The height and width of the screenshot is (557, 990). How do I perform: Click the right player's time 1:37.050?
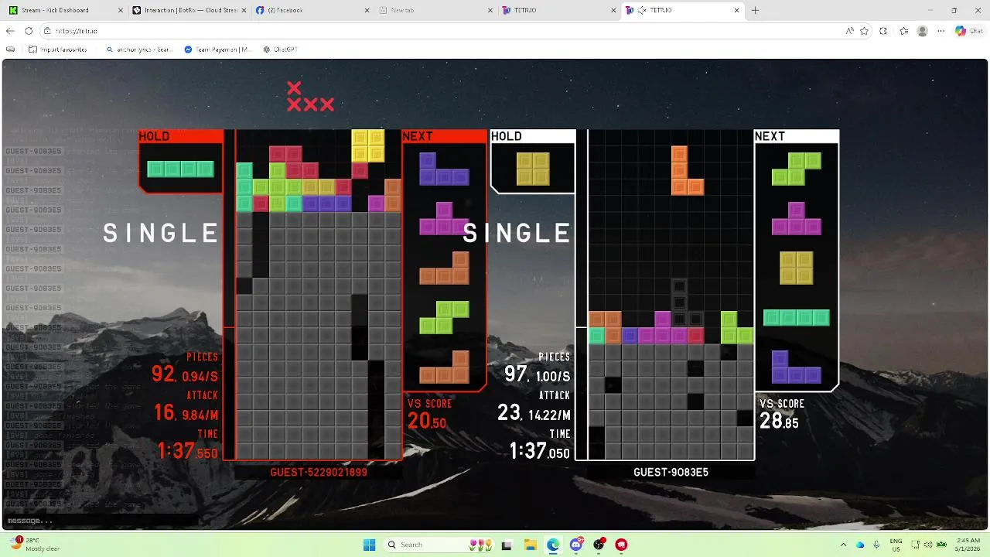540,451
